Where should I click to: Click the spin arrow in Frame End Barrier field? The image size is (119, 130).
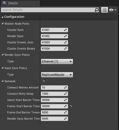(x=65, y=112)
